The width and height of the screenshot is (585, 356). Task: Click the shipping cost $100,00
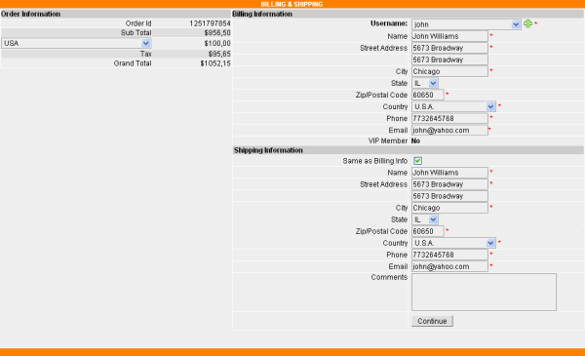click(217, 43)
